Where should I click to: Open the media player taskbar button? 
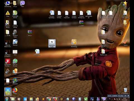(x=19, y=99)
